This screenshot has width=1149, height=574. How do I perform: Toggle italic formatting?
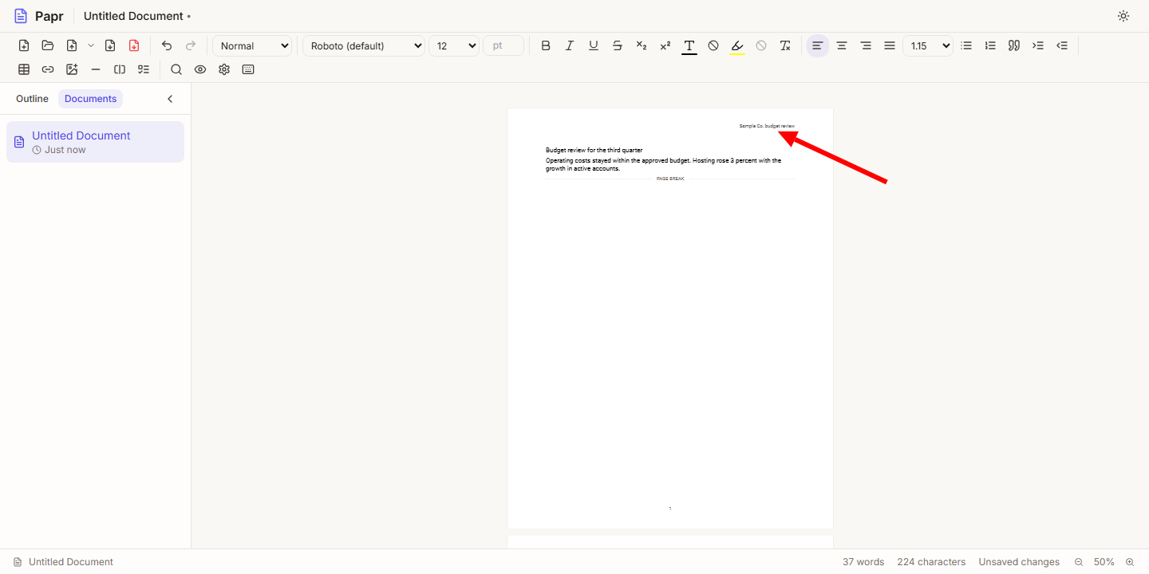(570, 45)
